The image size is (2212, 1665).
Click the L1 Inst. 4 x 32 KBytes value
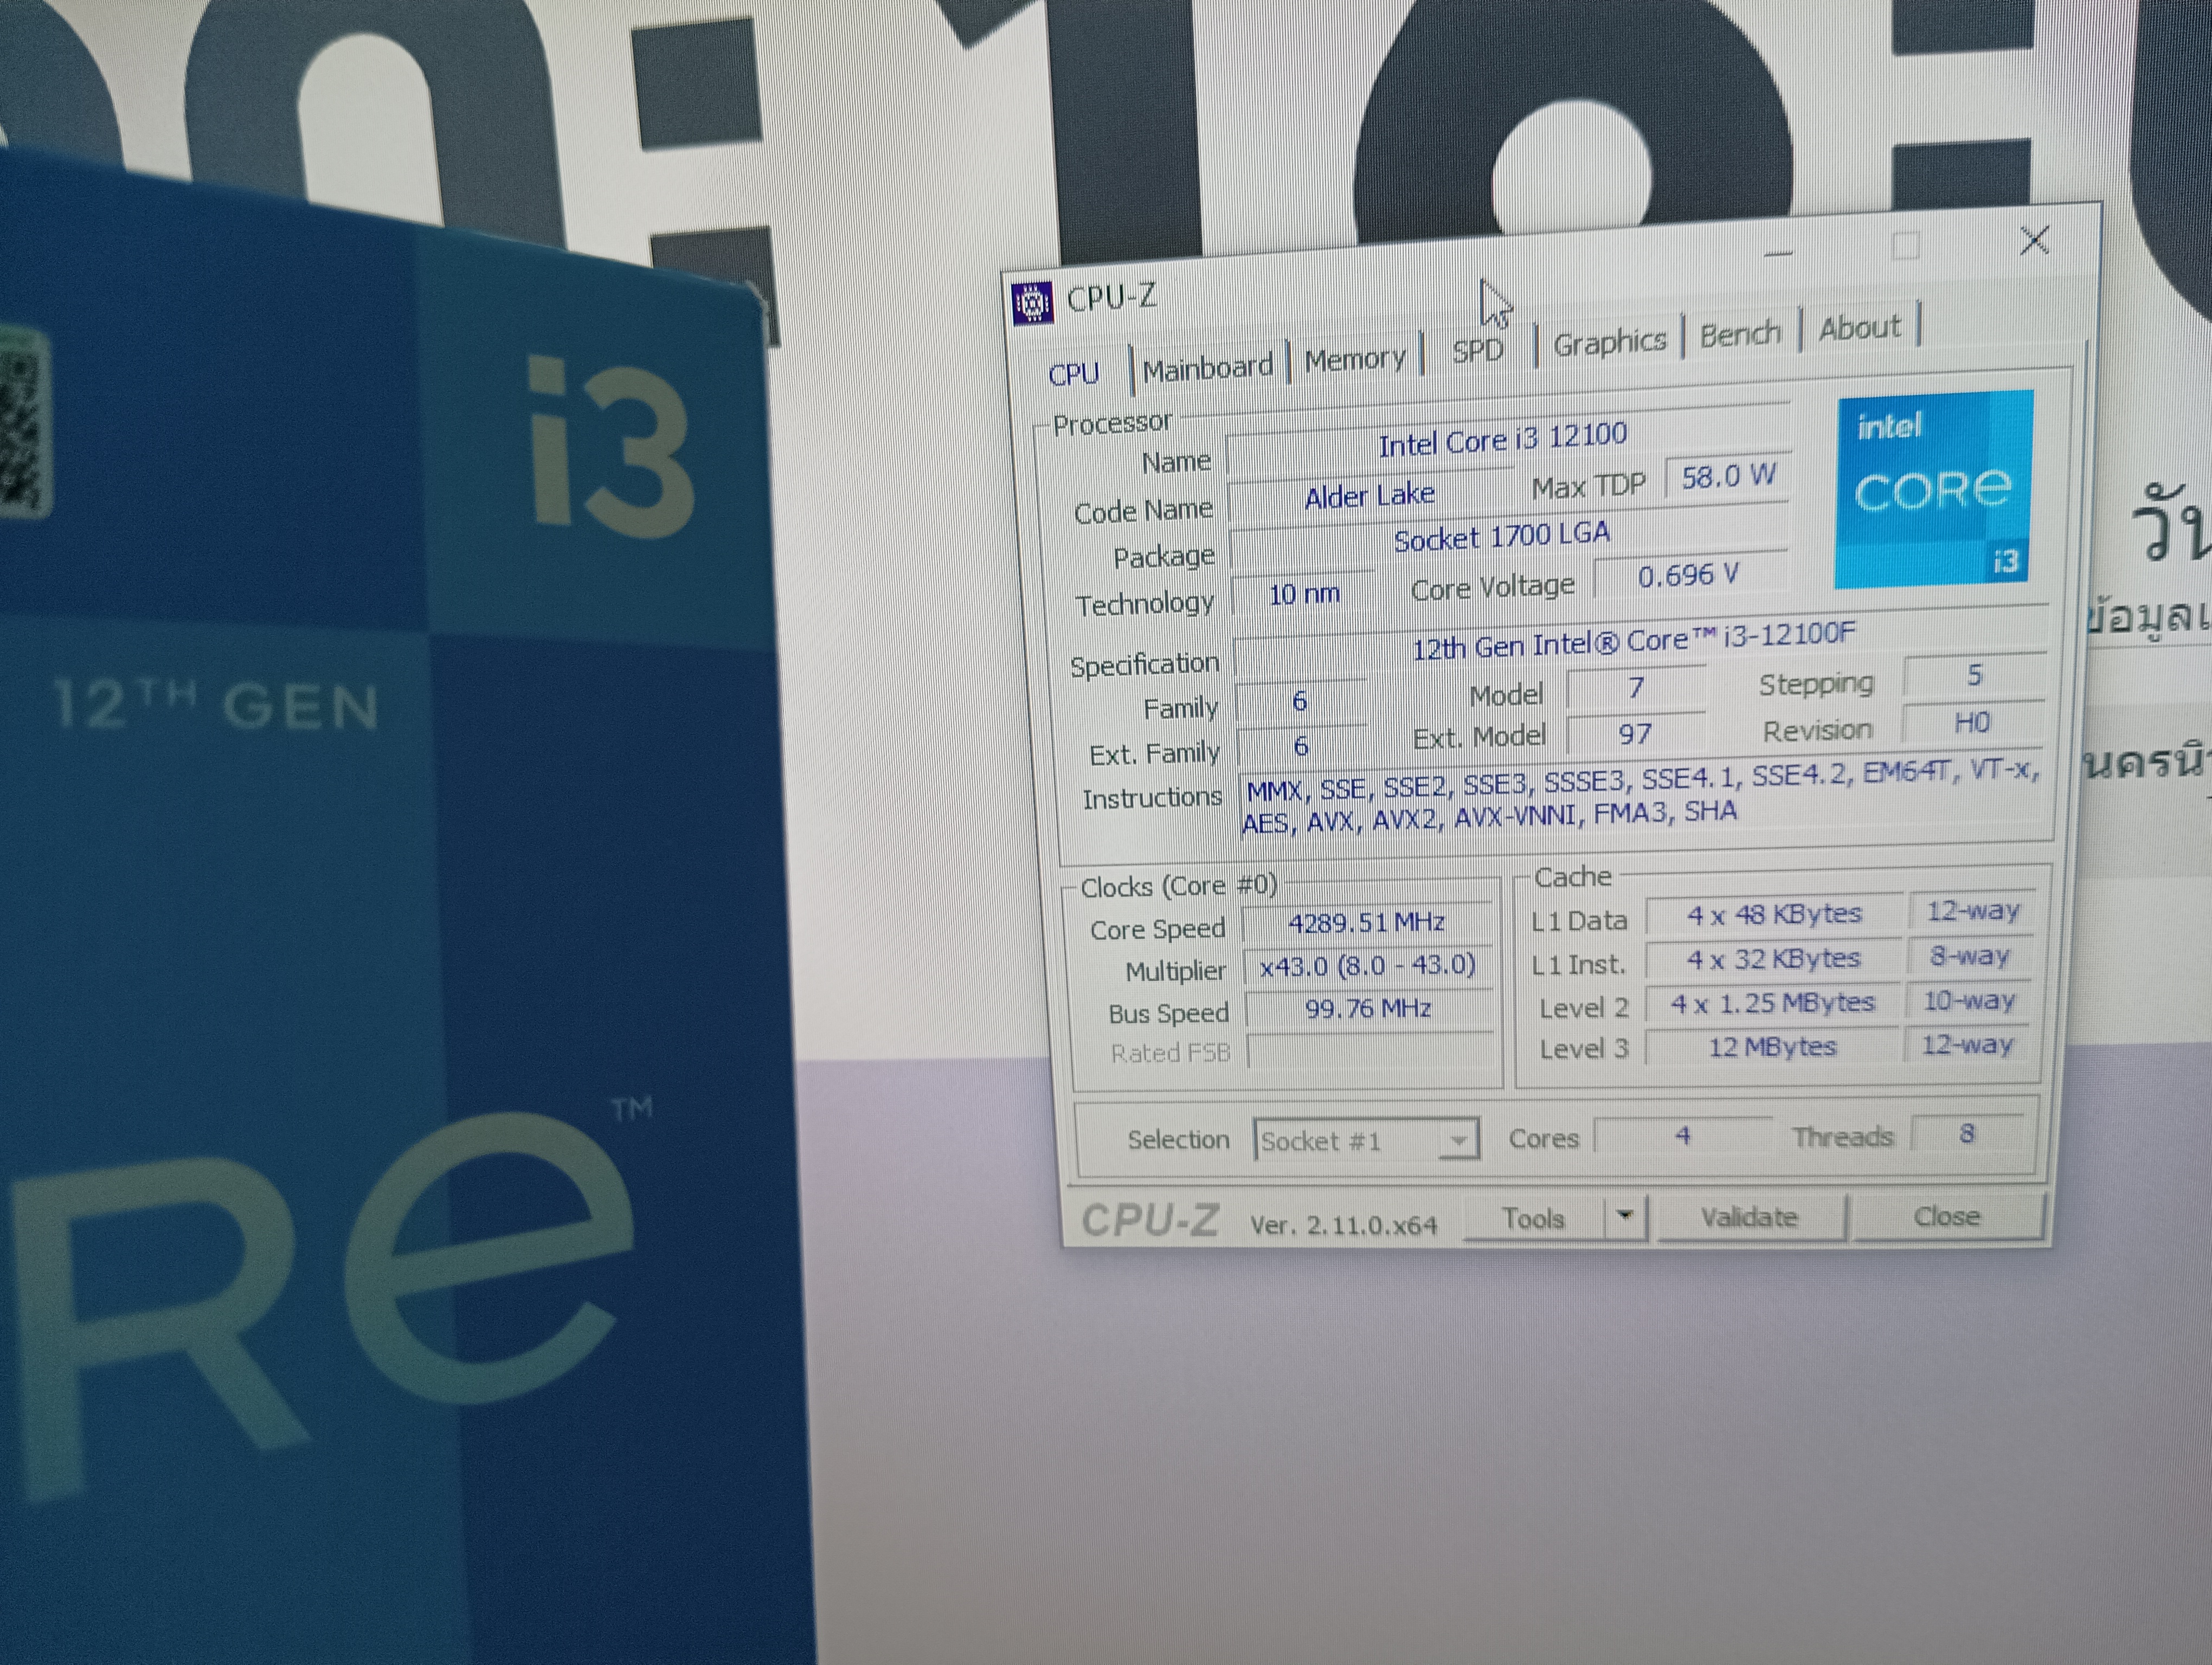click(x=1774, y=959)
